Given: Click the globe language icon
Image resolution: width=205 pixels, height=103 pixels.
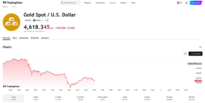Looking at the screenshot, I should 178,3.
